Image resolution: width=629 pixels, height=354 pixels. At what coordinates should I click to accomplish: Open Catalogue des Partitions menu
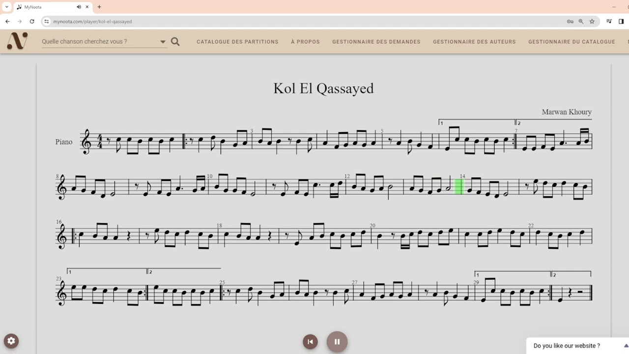click(237, 42)
